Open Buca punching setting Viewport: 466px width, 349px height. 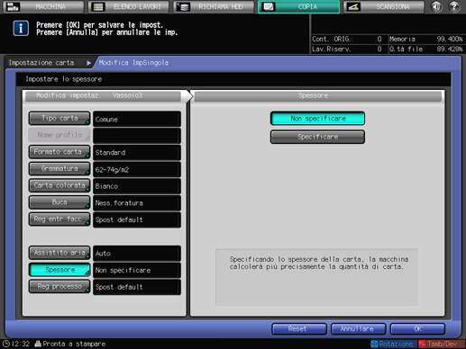click(59, 202)
